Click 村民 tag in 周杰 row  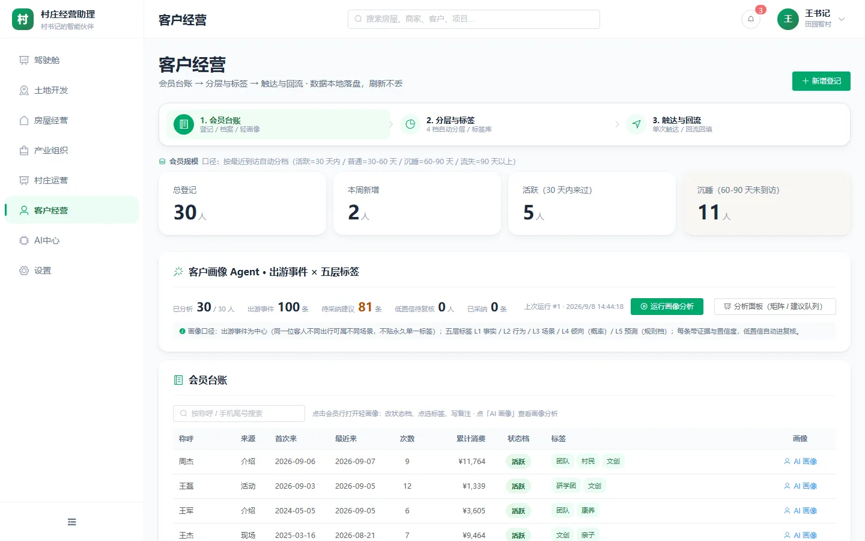[588, 462]
